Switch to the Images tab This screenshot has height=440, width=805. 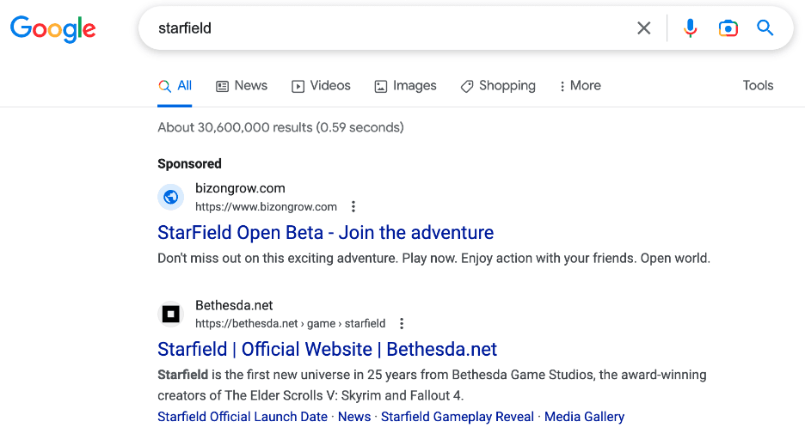[x=405, y=86]
